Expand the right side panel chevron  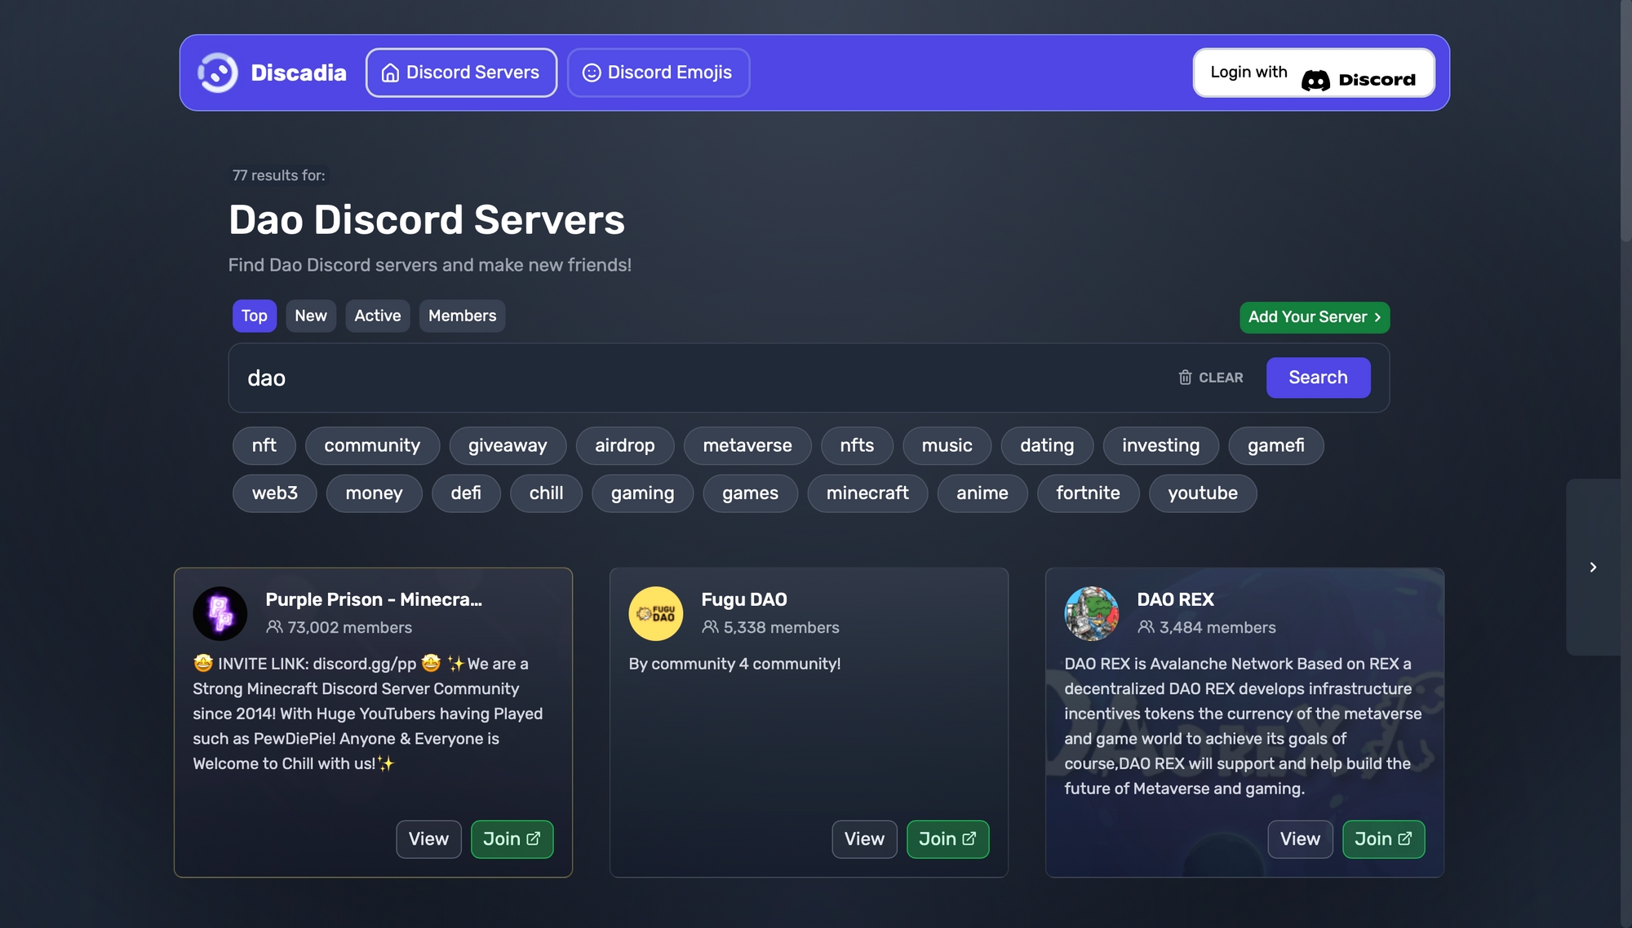1593,567
